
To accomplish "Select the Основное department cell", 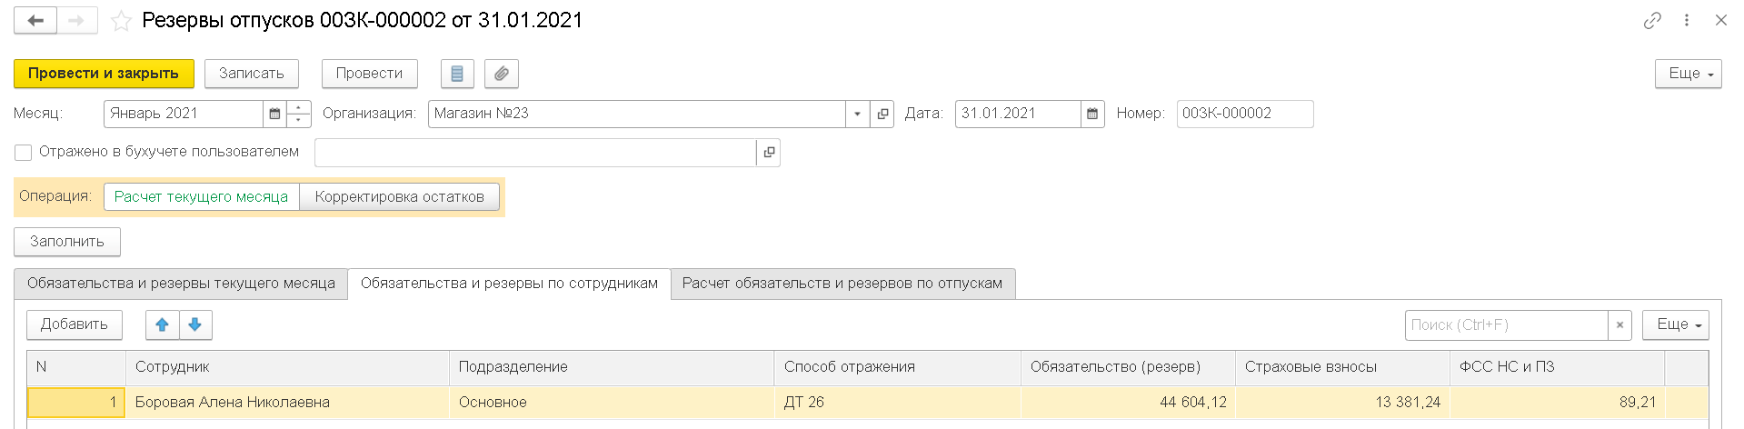I will pyautogui.click(x=612, y=402).
